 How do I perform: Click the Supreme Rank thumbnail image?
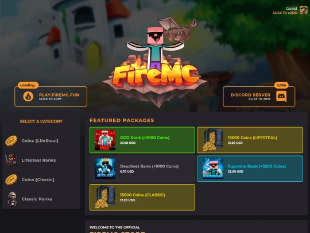coord(213,169)
